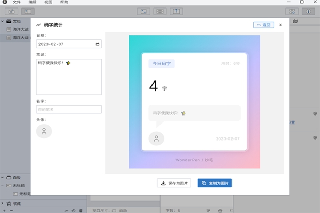Viewport: 320px width, 213px height.
Task: Open the grid view icon at top right
Action: tap(292, 11)
